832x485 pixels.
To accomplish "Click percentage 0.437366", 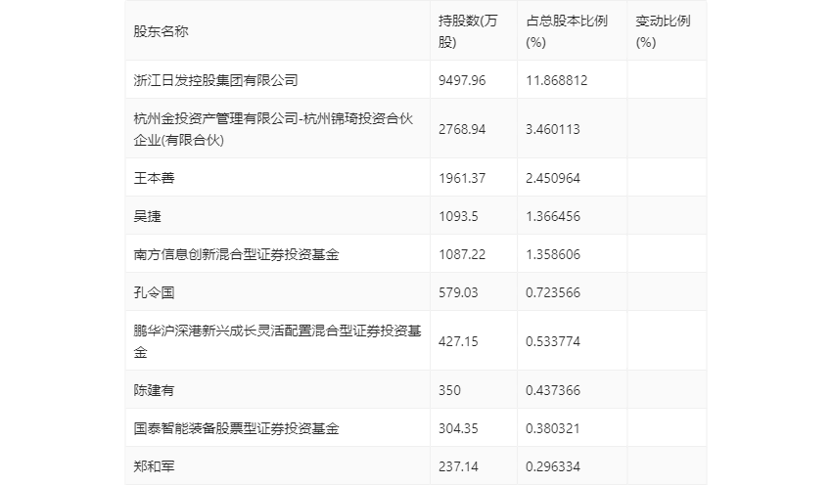I will point(552,390).
